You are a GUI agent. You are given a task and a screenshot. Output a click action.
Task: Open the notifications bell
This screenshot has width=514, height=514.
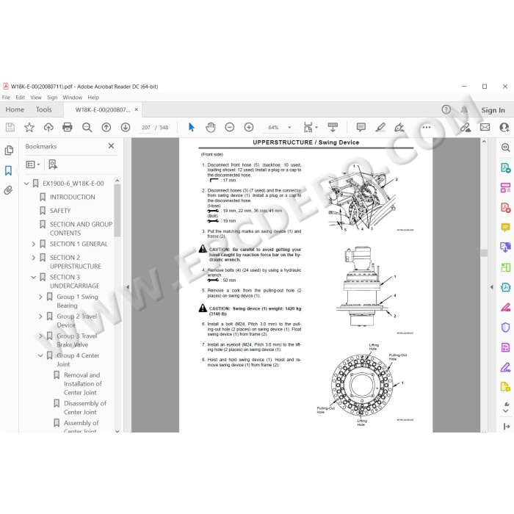(x=464, y=109)
